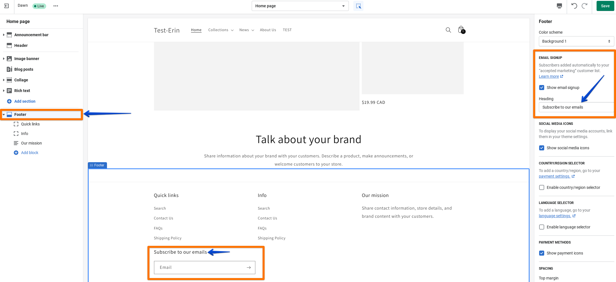
Task: Enable country/region selector checkbox
Action: click(x=542, y=187)
